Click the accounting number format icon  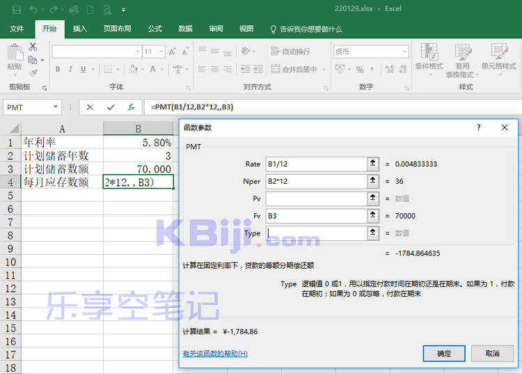(340, 69)
